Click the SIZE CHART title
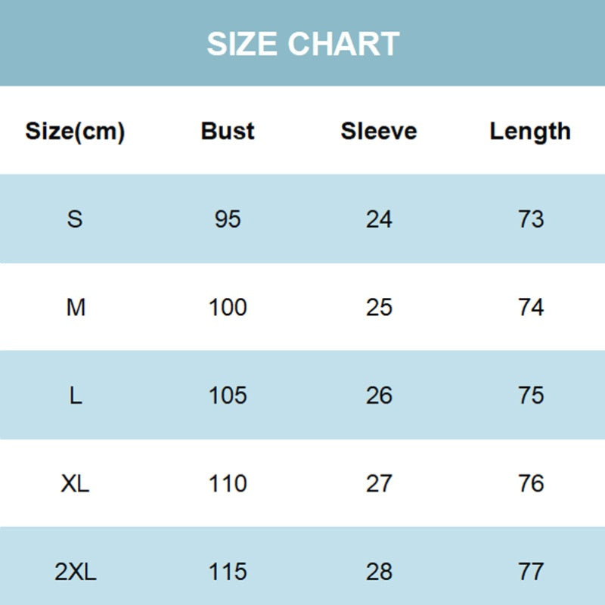 pos(302,44)
